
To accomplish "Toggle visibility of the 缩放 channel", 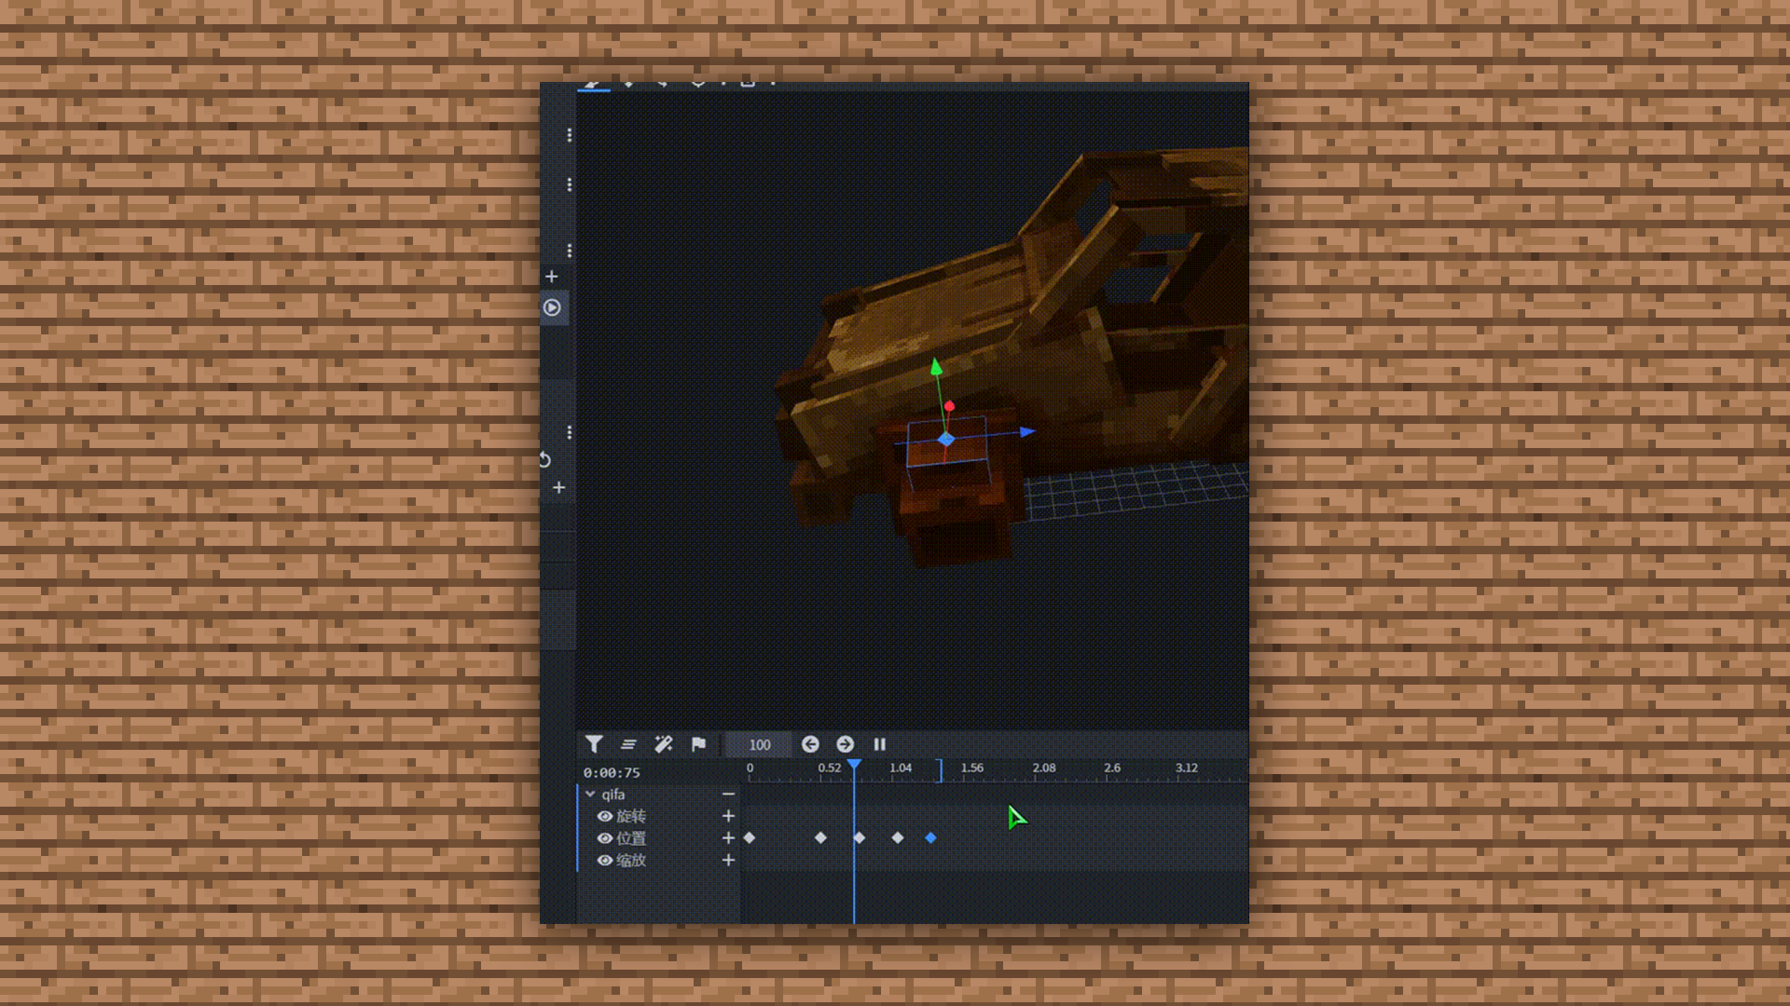I will (x=605, y=861).
